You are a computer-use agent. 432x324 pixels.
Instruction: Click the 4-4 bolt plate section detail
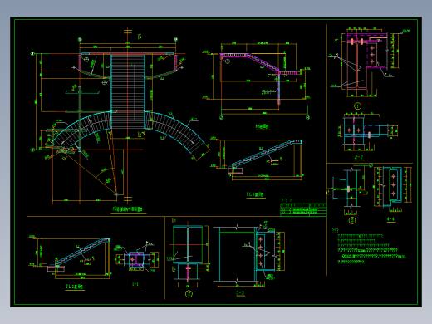(x=392, y=189)
